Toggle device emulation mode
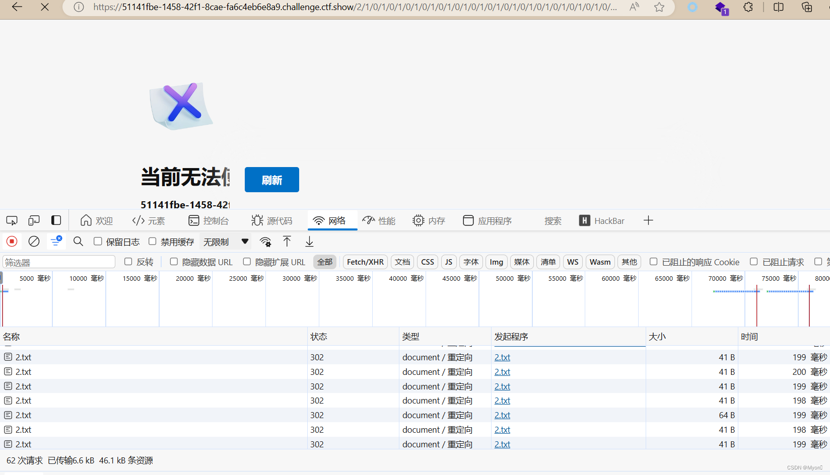 pyautogui.click(x=34, y=220)
